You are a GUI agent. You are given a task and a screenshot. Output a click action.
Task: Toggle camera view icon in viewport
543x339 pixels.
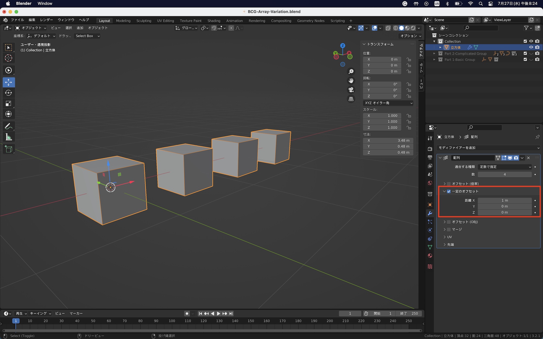351,90
